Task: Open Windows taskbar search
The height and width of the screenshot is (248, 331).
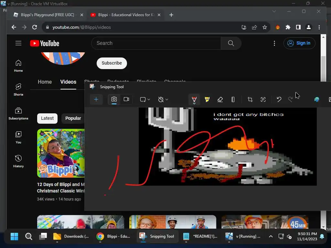Action: point(29,236)
